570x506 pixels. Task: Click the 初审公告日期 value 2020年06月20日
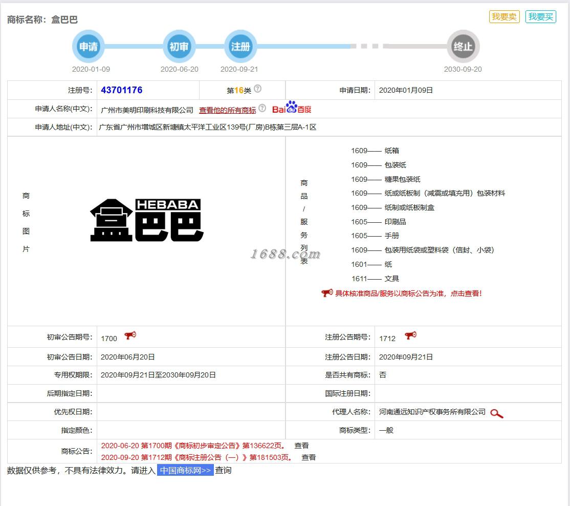[127, 357]
